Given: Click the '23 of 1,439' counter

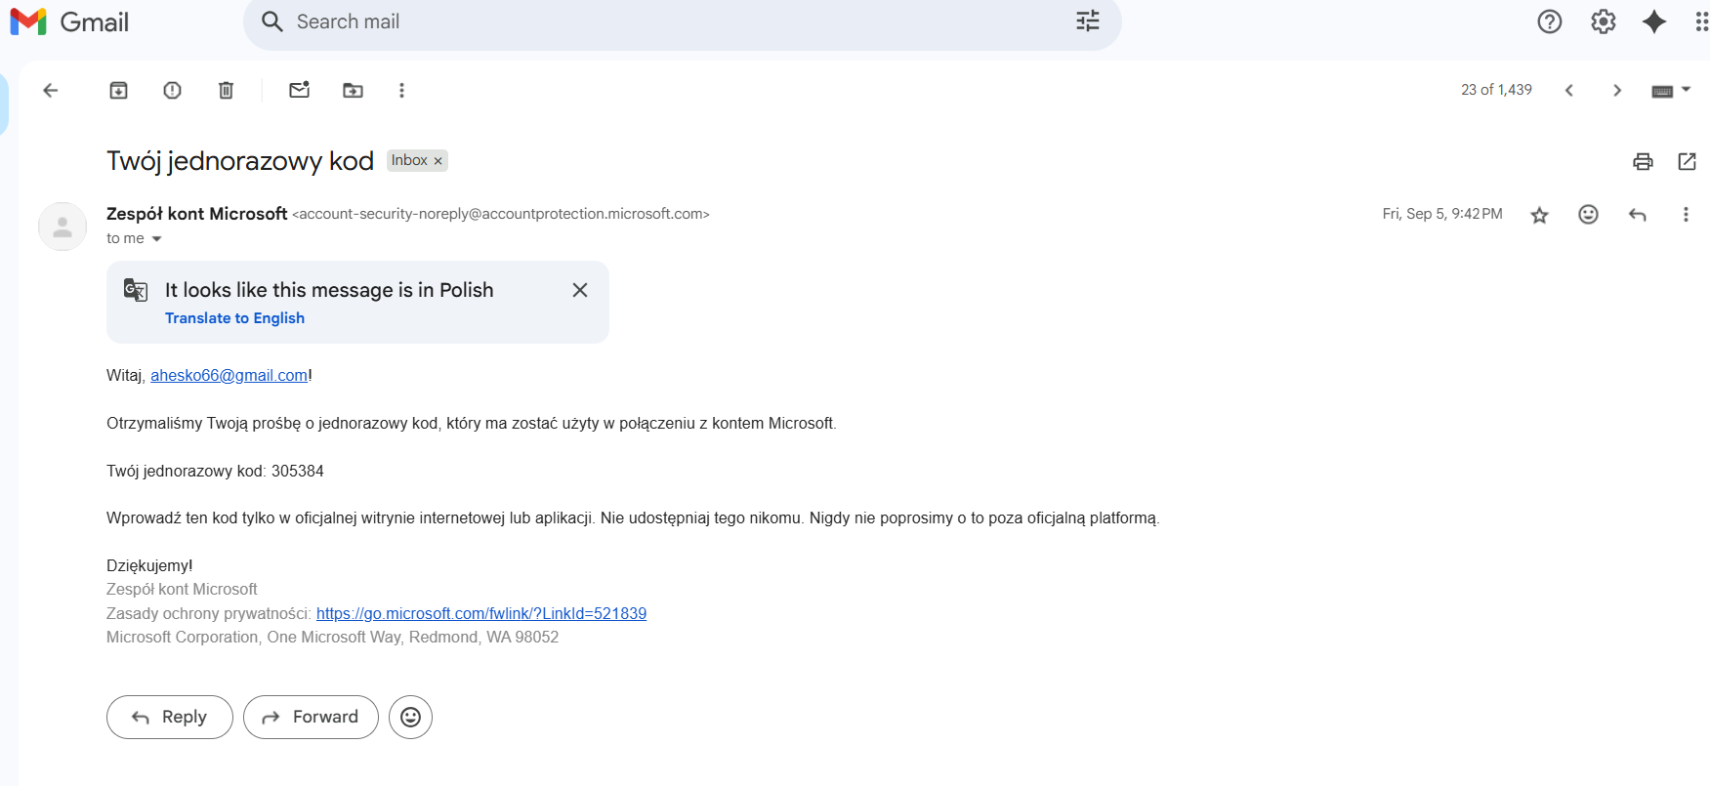Looking at the screenshot, I should coord(1496,90).
